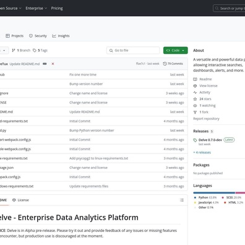
Task: Click the tag icon beside Delve 0.7.0-dev
Action: (x=195, y=140)
